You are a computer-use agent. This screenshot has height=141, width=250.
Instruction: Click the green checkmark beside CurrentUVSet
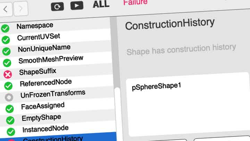(x=6, y=40)
